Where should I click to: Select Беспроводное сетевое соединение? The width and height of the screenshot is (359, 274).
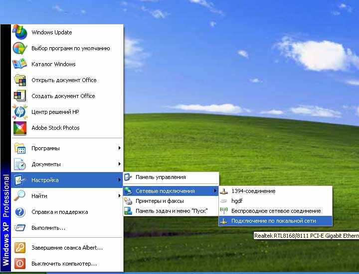coord(276,211)
